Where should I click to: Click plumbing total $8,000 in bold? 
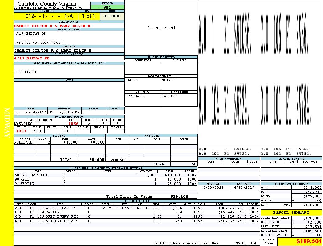coord(97,160)
